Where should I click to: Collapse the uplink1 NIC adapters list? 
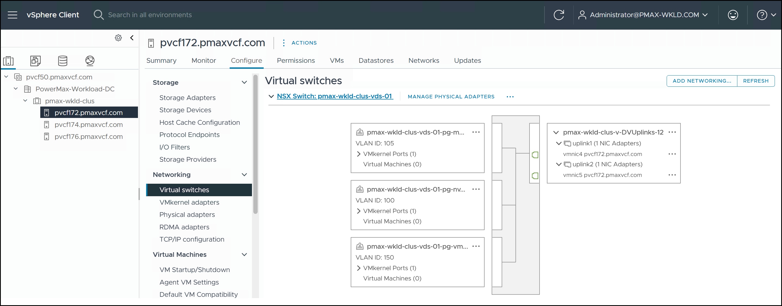558,143
